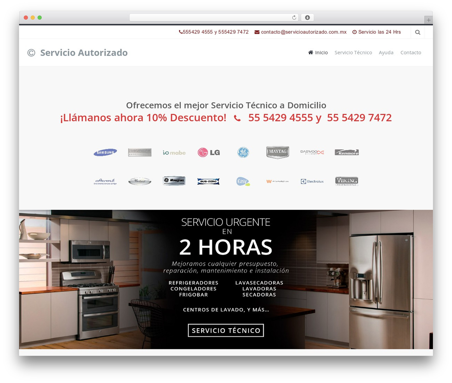Choose the Maytag brand logo
452x383 pixels.
[278, 152]
